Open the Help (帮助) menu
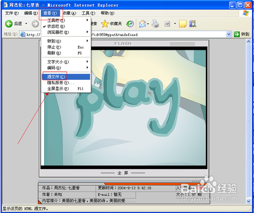 pos(108,13)
